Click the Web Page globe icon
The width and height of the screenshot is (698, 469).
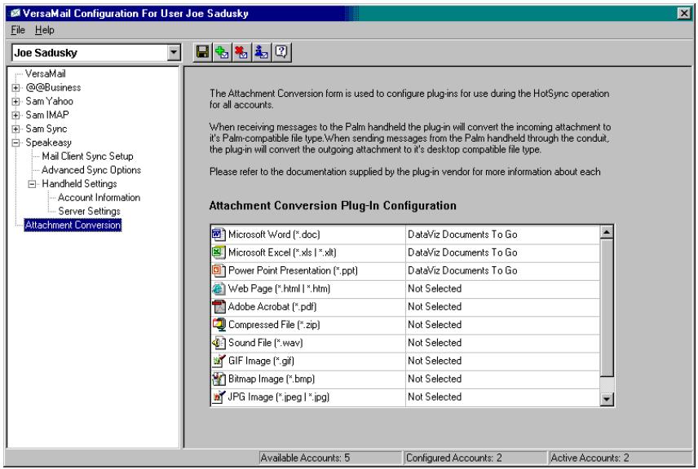click(219, 288)
